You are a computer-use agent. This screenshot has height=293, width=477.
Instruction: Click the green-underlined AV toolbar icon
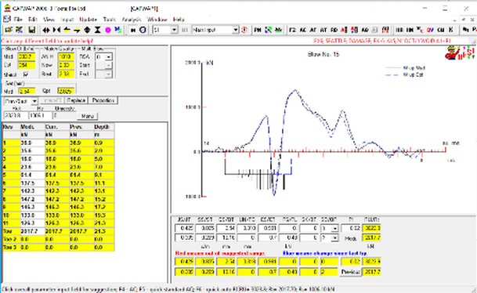coord(278,30)
